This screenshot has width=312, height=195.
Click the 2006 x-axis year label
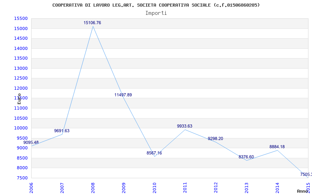click(x=31, y=188)
